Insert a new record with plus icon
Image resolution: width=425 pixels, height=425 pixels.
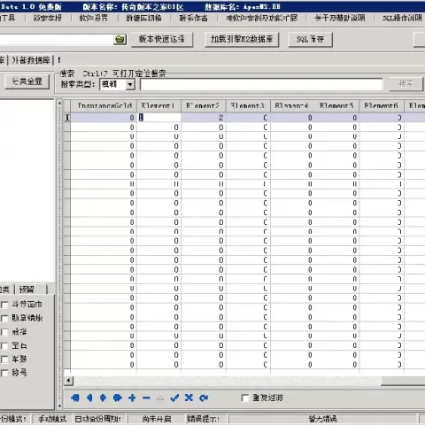tap(132, 398)
